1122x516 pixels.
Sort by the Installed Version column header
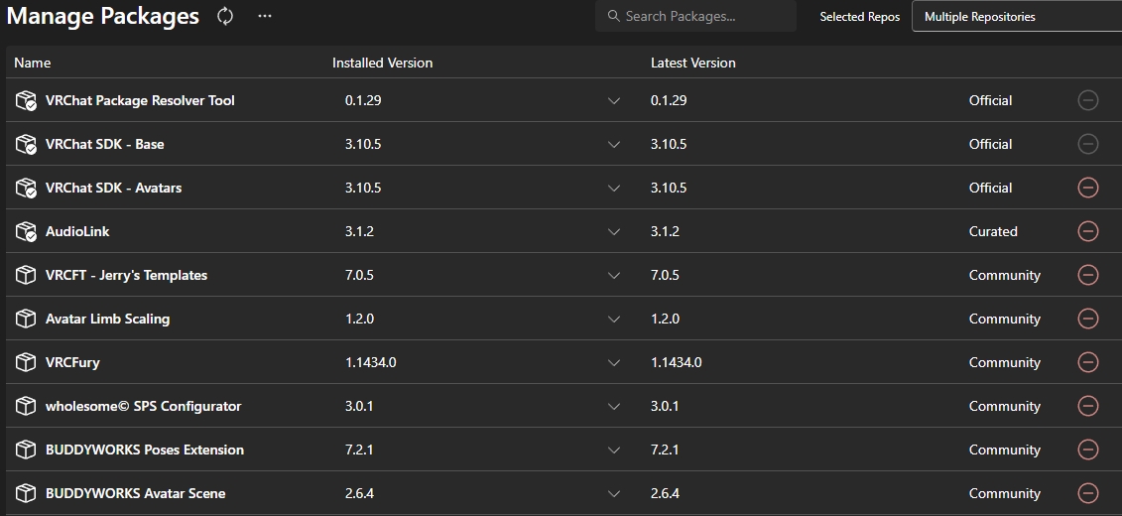tap(382, 63)
